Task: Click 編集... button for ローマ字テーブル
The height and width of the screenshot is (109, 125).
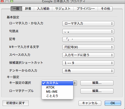Action: coord(97,91)
